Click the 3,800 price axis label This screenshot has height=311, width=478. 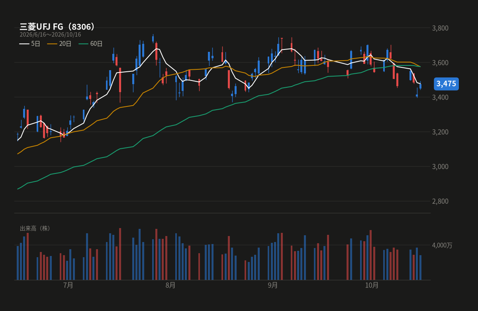[x=440, y=28]
